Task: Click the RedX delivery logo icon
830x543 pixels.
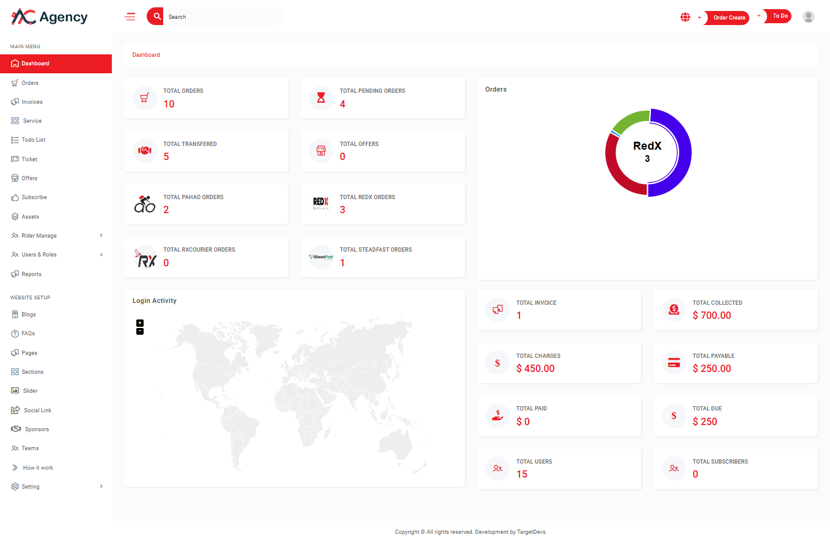Action: (x=321, y=203)
